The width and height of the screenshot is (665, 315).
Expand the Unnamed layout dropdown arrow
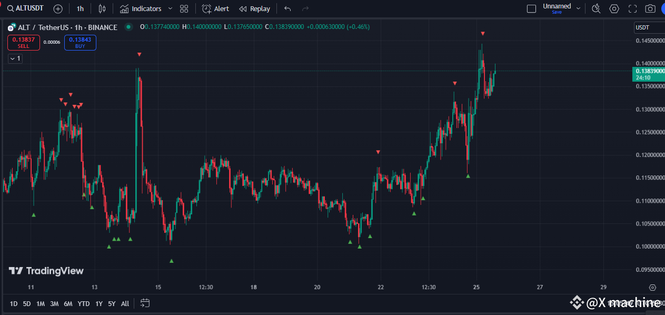pos(578,8)
